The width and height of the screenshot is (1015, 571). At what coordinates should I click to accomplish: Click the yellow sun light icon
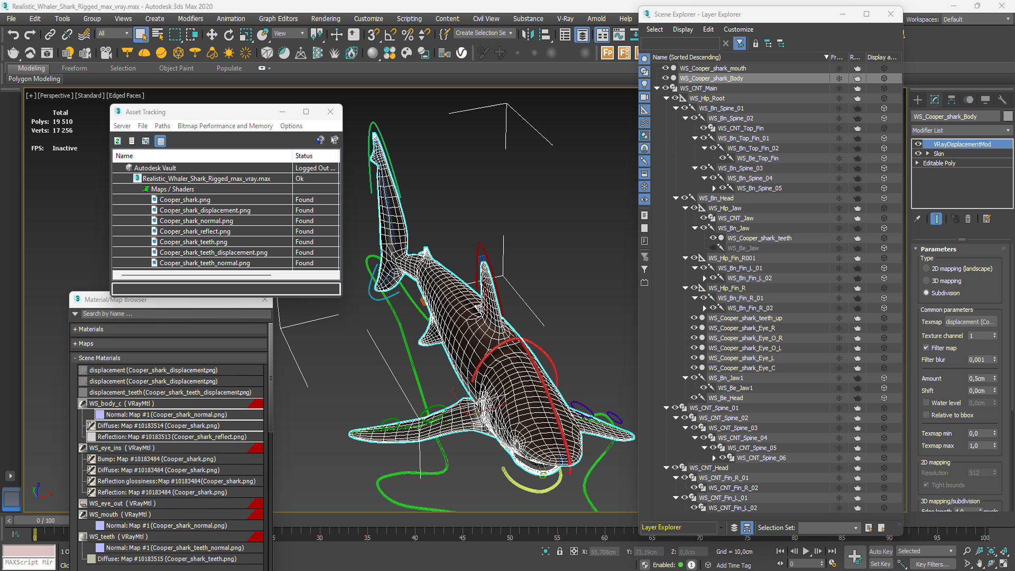229,53
